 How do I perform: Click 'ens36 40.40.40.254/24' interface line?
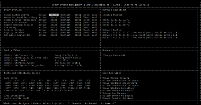pyautogui.click(x=116, y=25)
